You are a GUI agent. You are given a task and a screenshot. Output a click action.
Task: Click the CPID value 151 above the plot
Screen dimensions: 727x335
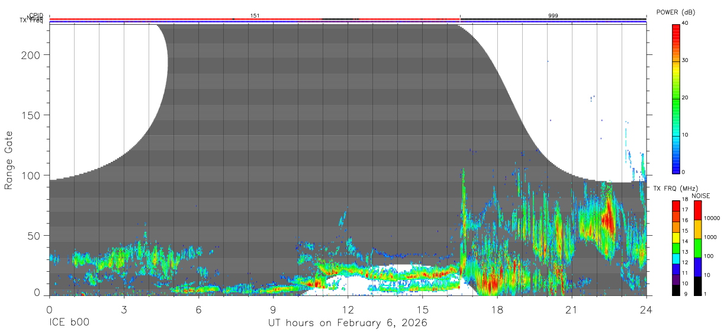(255, 15)
